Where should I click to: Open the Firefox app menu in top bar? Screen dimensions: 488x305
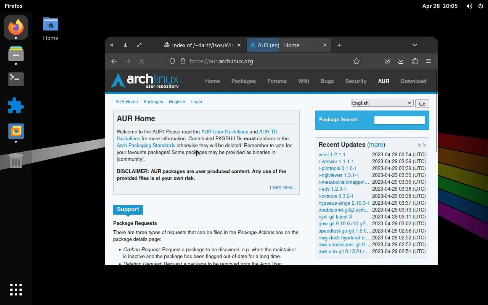[14, 6]
